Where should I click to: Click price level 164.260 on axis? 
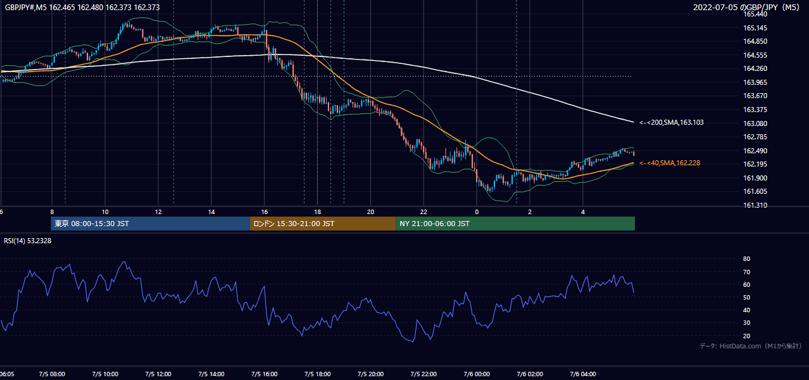pos(755,68)
